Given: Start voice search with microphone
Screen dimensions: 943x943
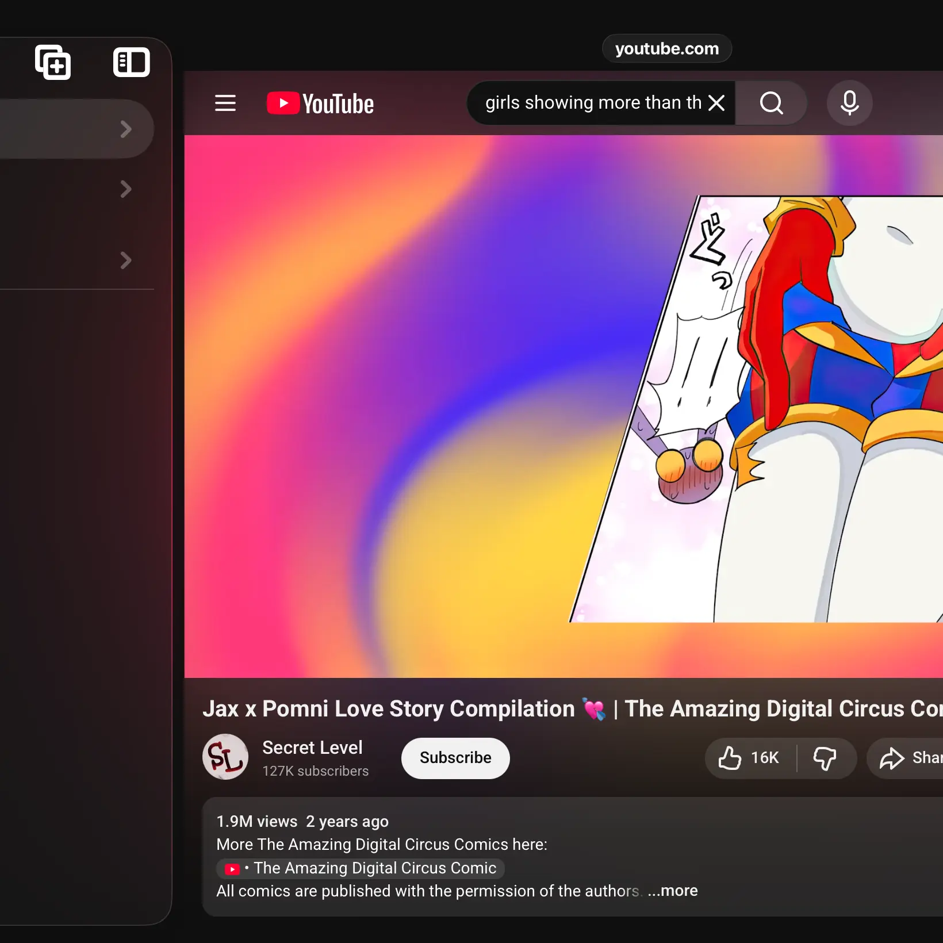Looking at the screenshot, I should point(850,103).
